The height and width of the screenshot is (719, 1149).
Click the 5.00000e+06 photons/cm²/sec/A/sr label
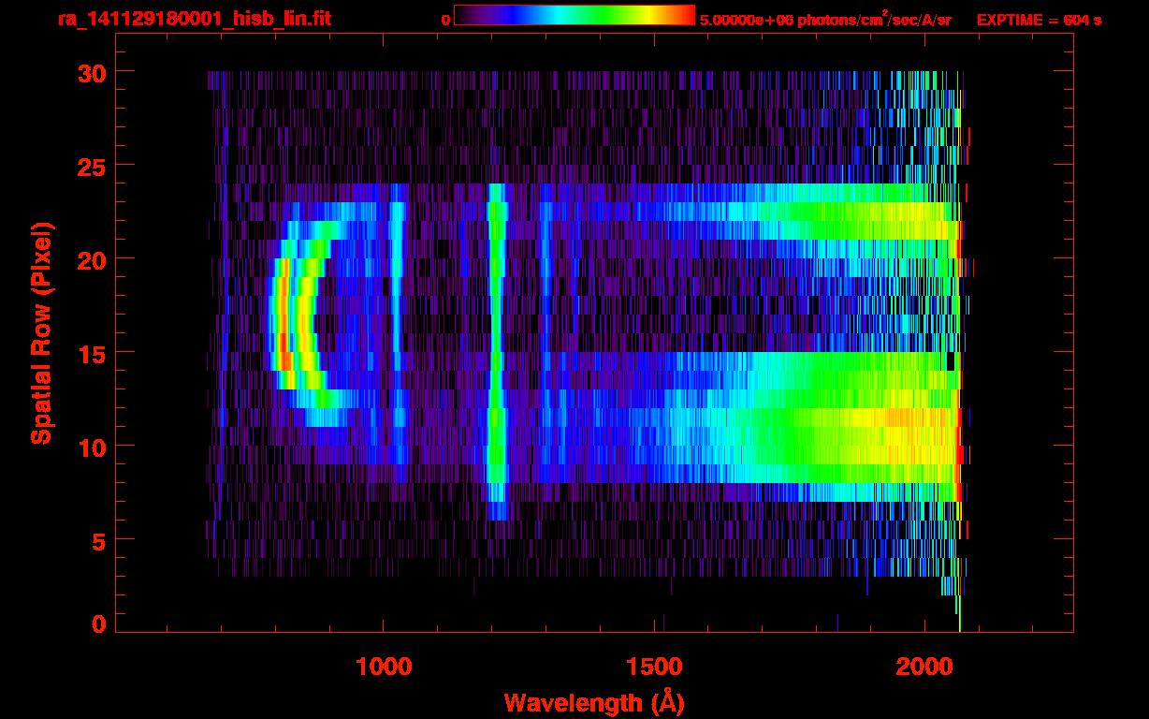tap(825, 19)
